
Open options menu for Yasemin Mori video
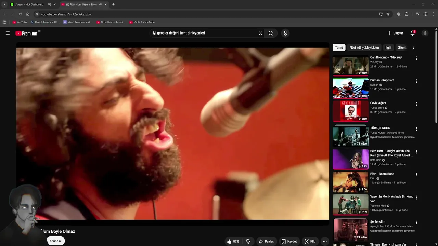416,197
